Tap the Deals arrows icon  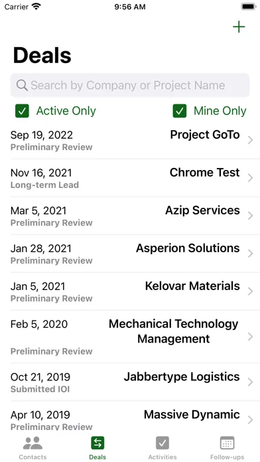[97, 443]
